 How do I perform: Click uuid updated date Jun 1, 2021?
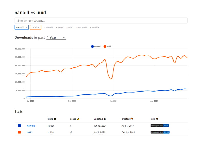(x=99, y=132)
